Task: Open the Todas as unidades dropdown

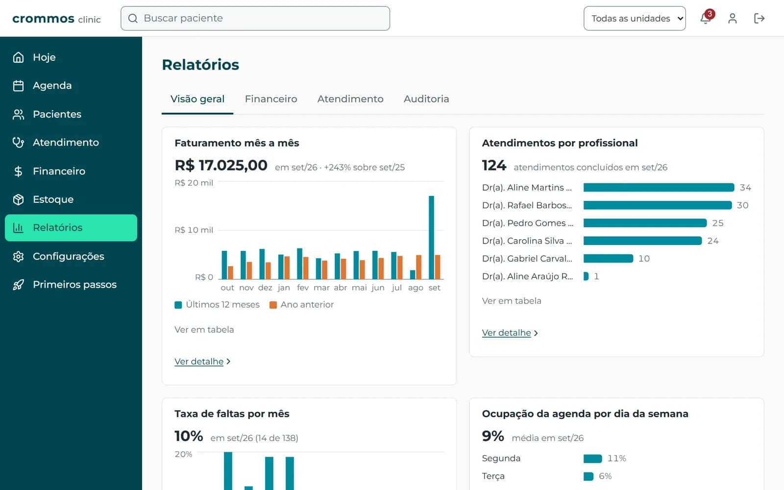Action: tap(635, 18)
